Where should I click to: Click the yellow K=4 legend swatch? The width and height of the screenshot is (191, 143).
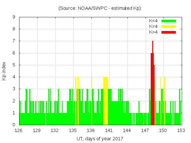point(169,27)
